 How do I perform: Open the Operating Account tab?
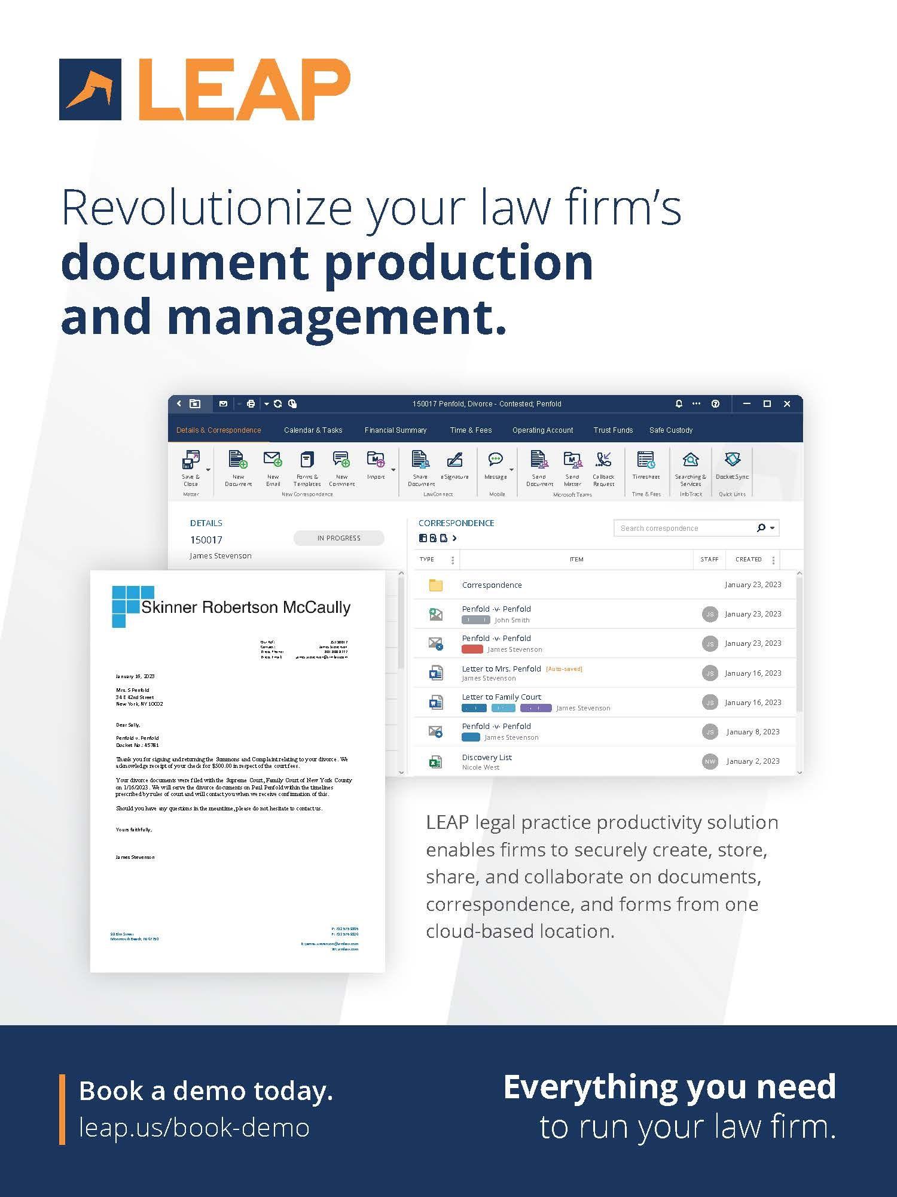(x=543, y=430)
